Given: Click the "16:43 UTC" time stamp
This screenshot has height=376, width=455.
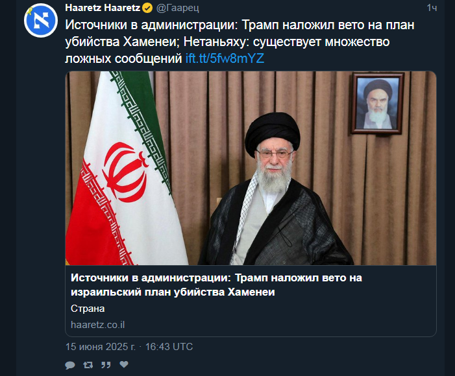Looking at the screenshot, I should click(169, 347).
